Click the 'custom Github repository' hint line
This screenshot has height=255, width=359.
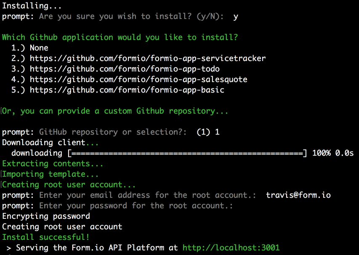click(115, 111)
